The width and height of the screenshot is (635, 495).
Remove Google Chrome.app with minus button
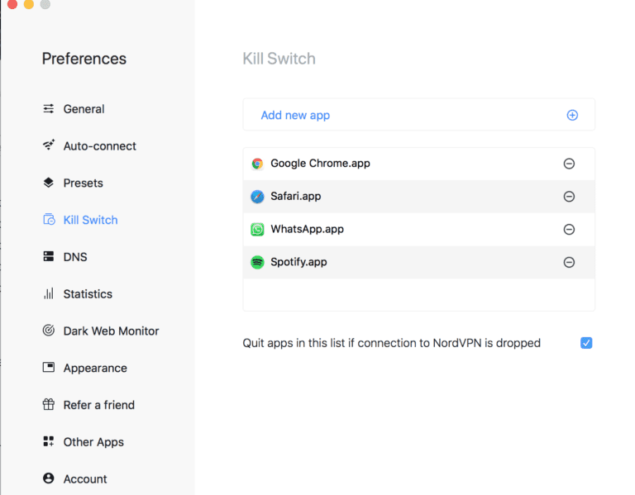[x=569, y=164]
